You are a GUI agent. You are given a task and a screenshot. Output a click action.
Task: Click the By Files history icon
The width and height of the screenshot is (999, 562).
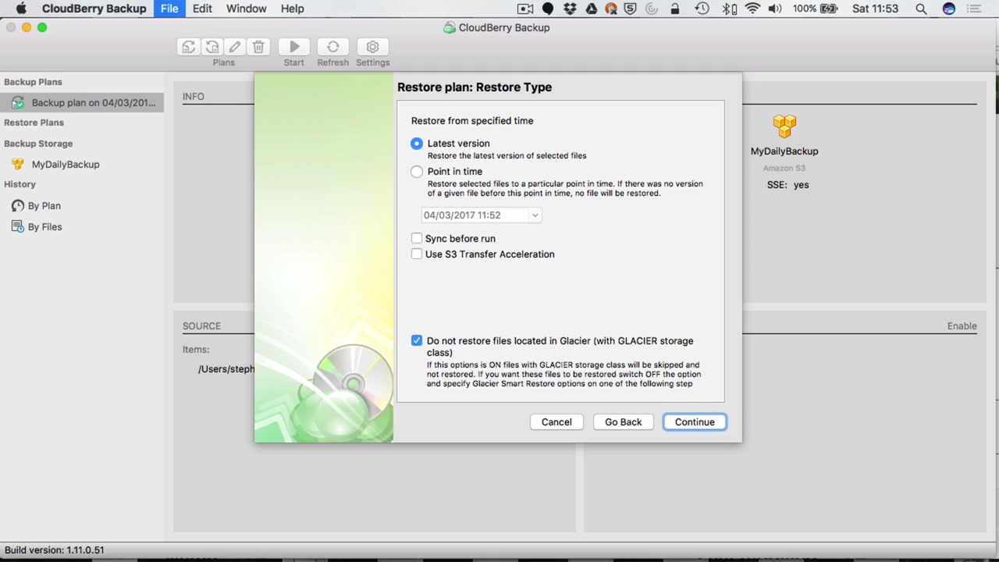(17, 226)
